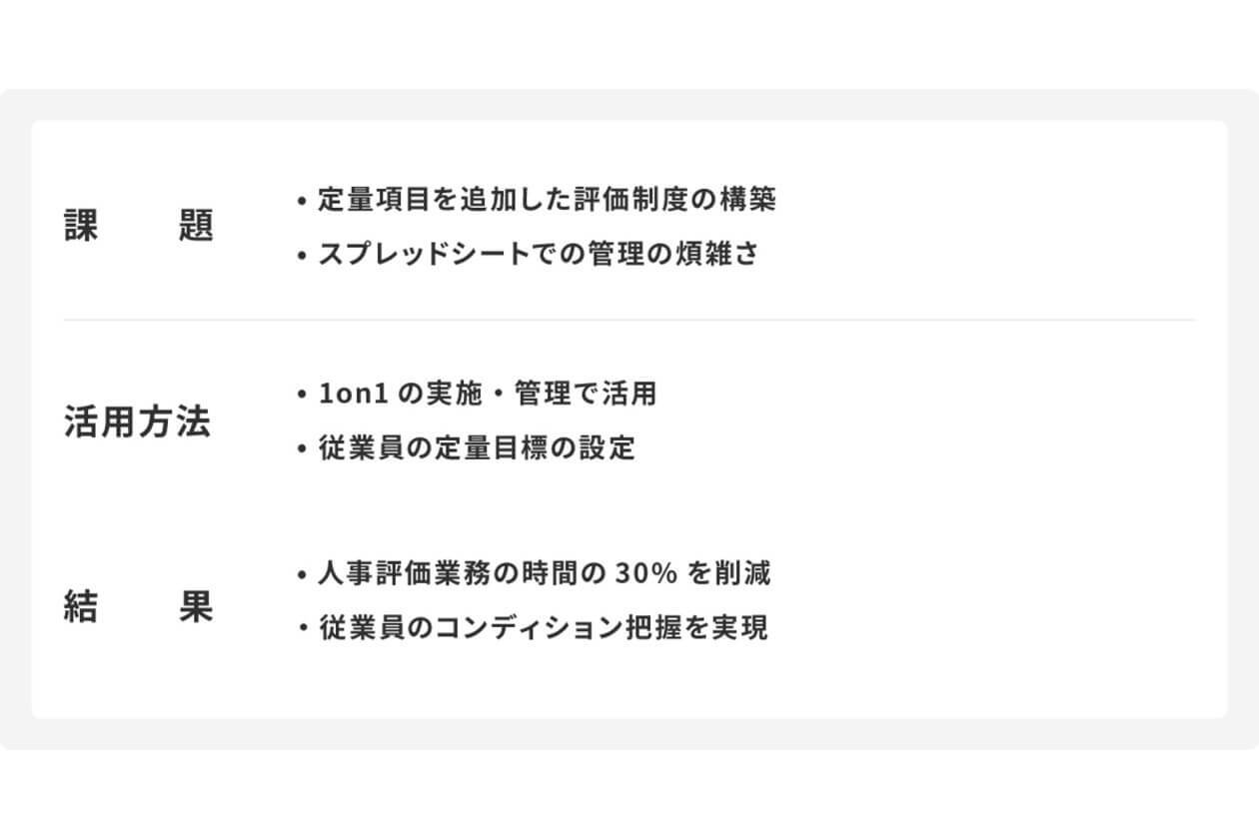The height and width of the screenshot is (839, 1259).
Task: Click the 活用方法 section heading
Action: 138,421
